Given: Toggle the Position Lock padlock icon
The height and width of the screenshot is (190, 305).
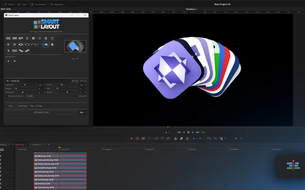Looking at the screenshot, I should click(x=187, y=138).
